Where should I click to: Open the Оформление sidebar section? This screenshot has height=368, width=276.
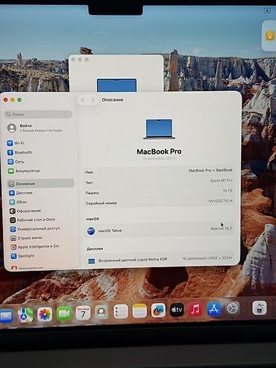pyautogui.click(x=25, y=210)
